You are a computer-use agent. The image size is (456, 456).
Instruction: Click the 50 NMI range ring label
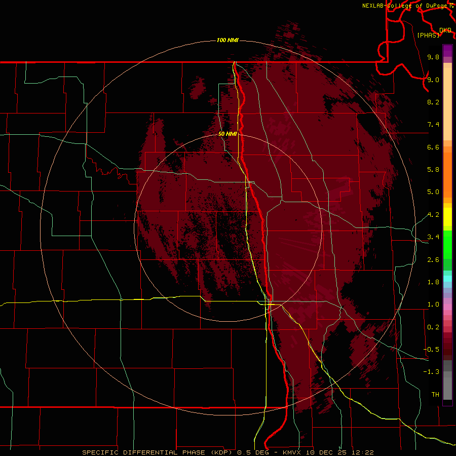tap(227, 134)
